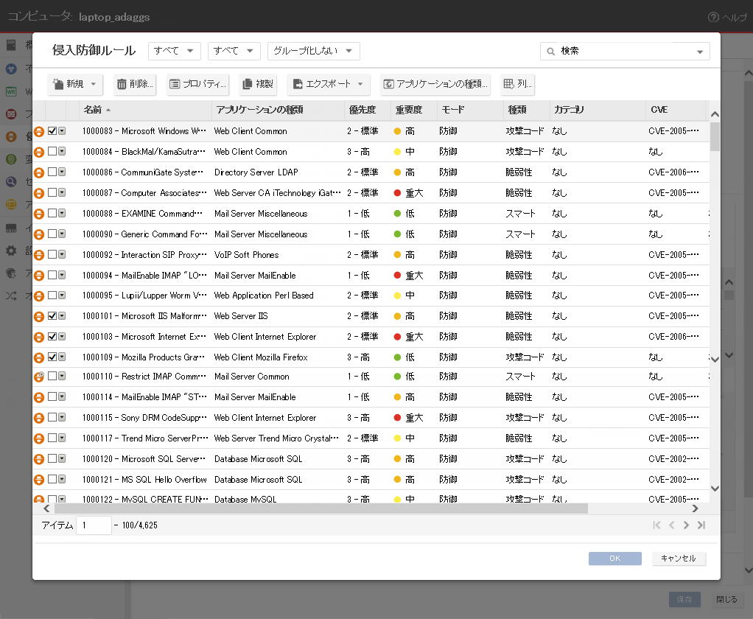Image resolution: width=753 pixels, height=619 pixels.
Task: Go to next page arrow icon
Action: tap(686, 525)
